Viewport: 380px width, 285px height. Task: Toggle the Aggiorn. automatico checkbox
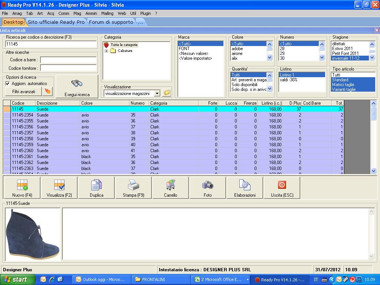click(8, 83)
